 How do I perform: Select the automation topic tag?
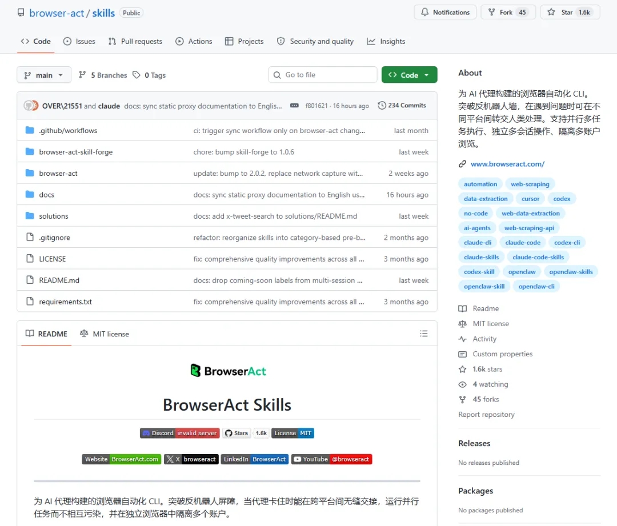[x=480, y=184]
